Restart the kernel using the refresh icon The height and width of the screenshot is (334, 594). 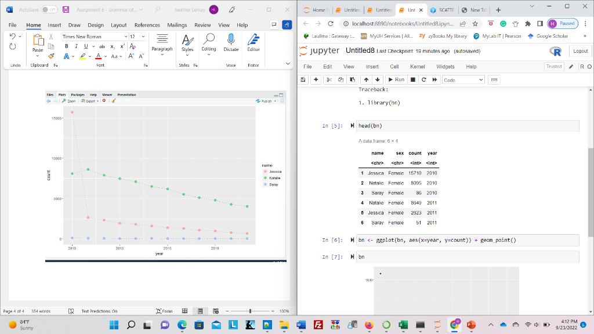424,79
